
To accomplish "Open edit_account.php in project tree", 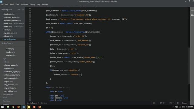I will [x=11, y=78].
